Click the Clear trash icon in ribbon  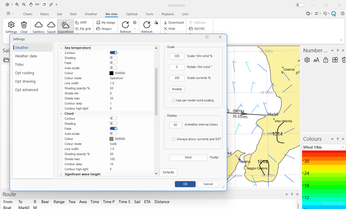click(24, 25)
